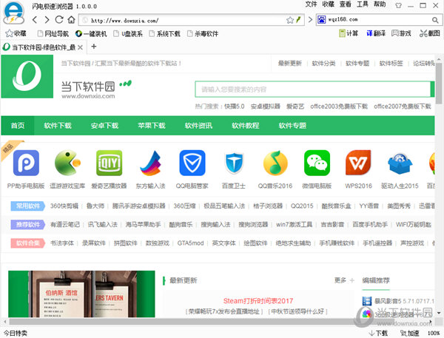
Task: Open the 驱动人生2015 app icon
Action: pos(400,163)
